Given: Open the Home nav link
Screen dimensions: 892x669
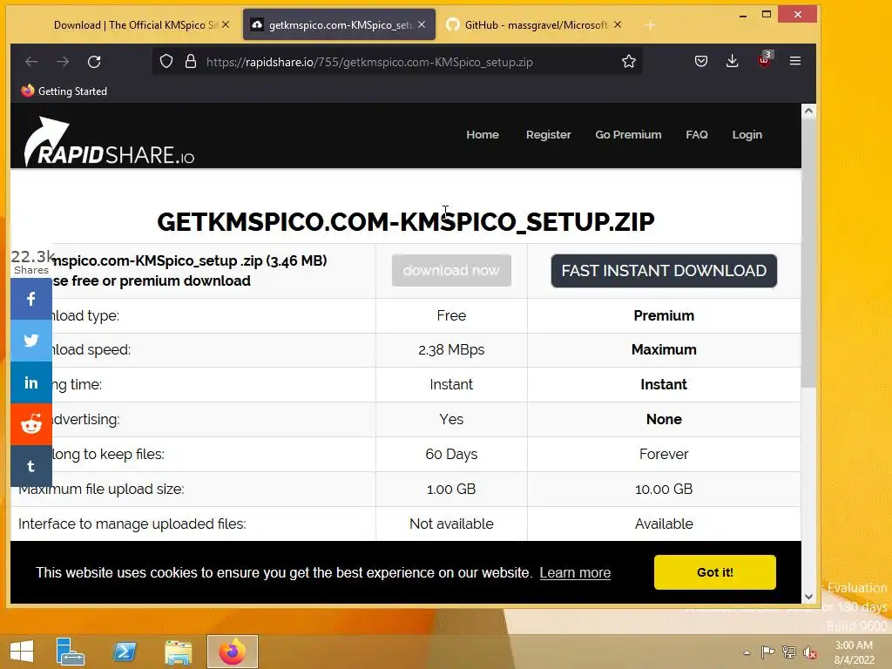Looking at the screenshot, I should click(483, 135).
